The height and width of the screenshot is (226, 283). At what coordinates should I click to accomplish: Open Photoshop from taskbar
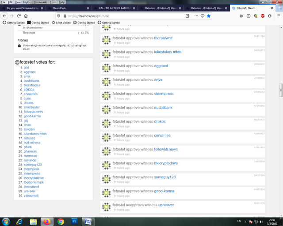74,221
